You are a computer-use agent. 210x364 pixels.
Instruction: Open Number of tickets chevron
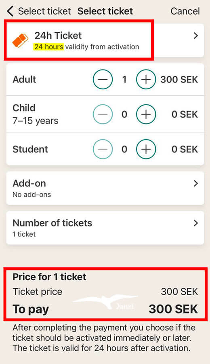click(196, 223)
